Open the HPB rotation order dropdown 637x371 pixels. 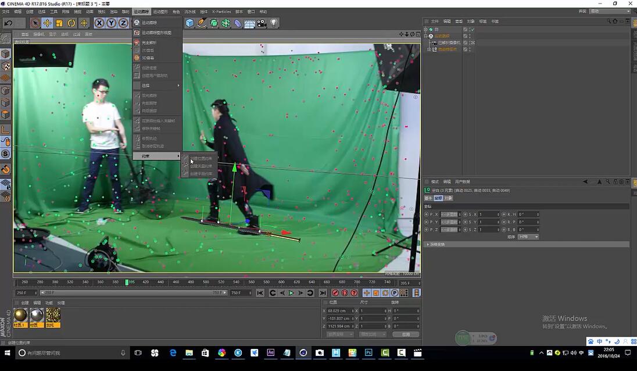click(x=528, y=237)
